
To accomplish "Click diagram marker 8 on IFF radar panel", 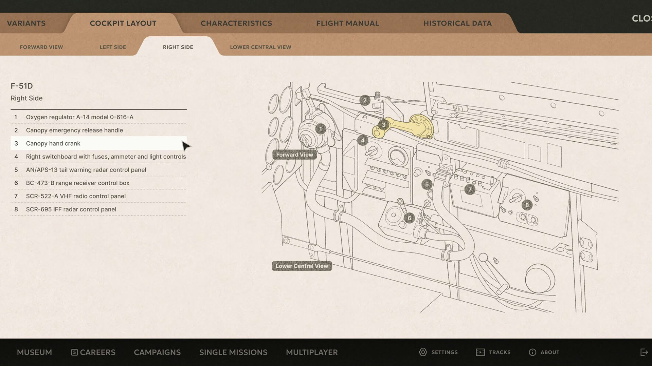I will [x=527, y=205].
